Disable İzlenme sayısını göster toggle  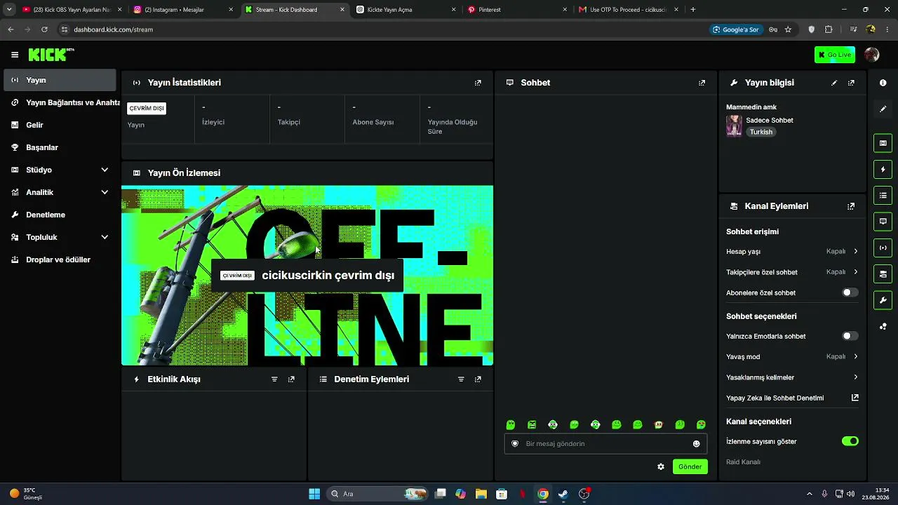pyautogui.click(x=850, y=441)
